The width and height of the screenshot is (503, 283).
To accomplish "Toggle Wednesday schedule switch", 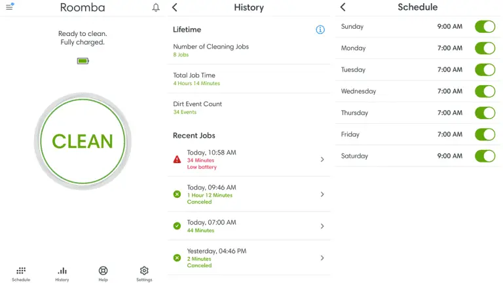I will [485, 91].
